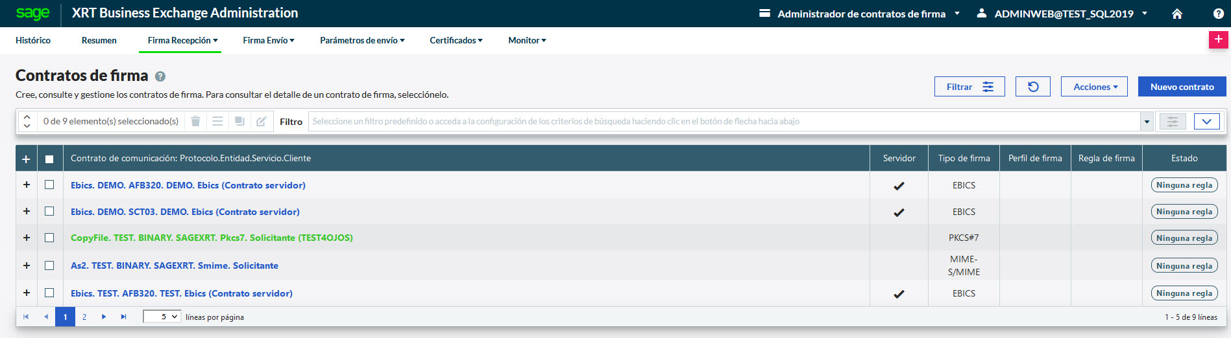This screenshot has width=1231, height=338.
Task: Click the pink plus button at top right
Action: pyautogui.click(x=1218, y=39)
